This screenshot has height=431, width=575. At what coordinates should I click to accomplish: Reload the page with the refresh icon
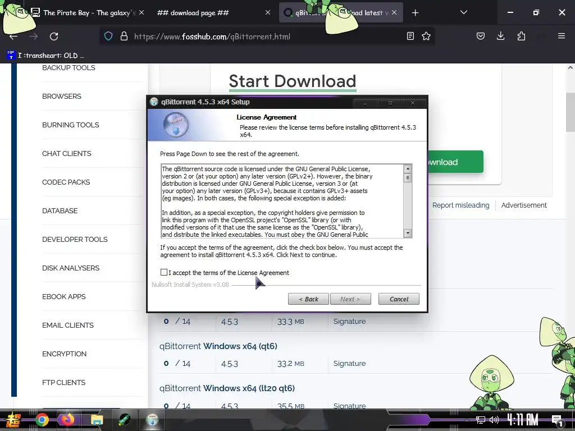[54, 36]
